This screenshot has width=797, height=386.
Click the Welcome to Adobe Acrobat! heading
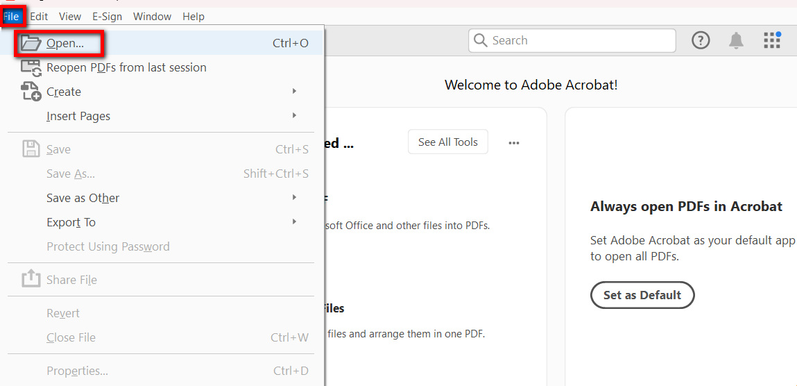click(x=531, y=85)
